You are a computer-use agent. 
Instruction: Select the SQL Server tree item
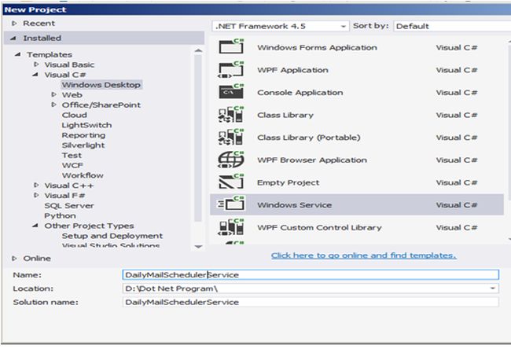click(69, 206)
